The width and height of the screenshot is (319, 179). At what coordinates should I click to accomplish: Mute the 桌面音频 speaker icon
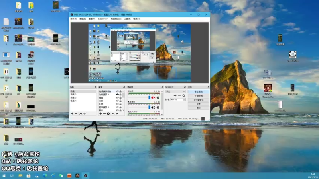(x=153, y=107)
